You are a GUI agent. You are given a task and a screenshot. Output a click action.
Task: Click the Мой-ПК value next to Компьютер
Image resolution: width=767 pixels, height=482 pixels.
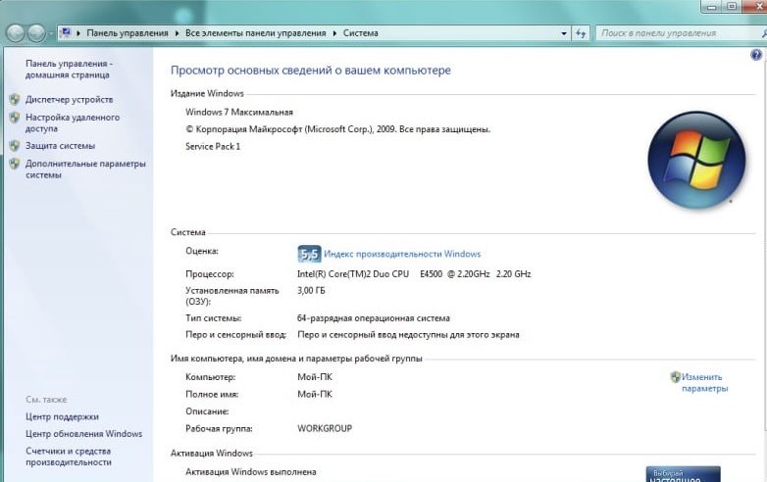coord(315,377)
